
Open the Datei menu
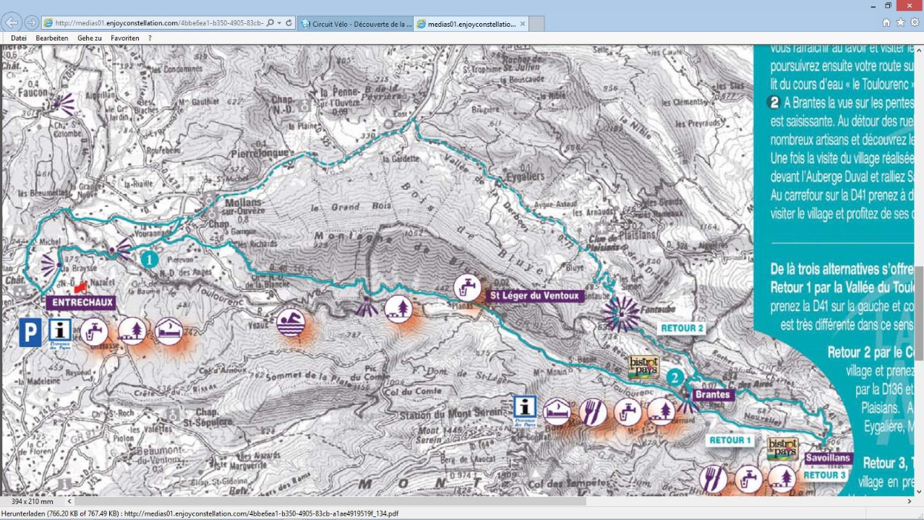pos(19,38)
